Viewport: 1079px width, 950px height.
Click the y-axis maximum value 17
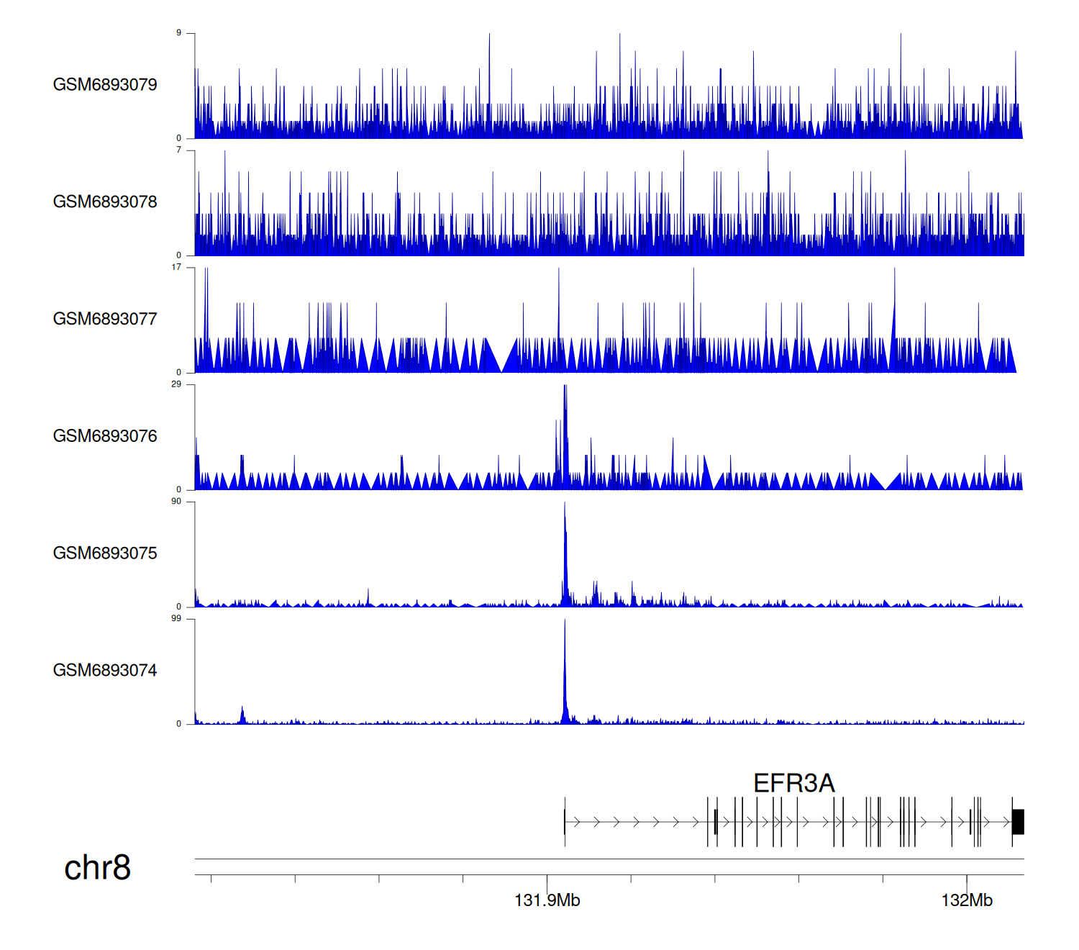[176, 267]
